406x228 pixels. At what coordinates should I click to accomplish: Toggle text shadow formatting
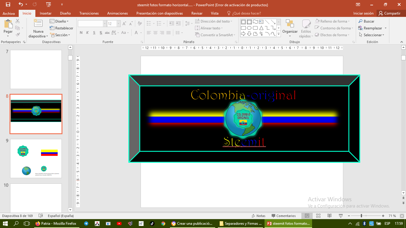click(x=101, y=33)
